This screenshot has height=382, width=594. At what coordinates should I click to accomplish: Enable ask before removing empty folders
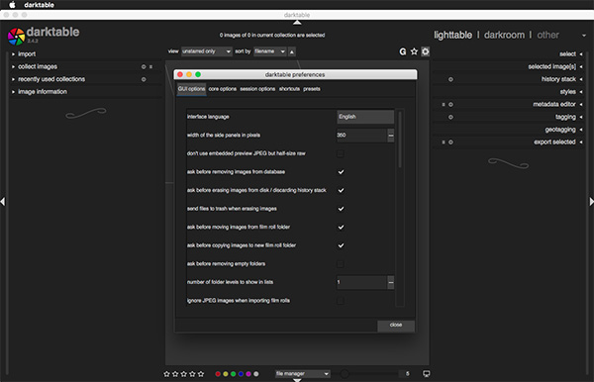[341, 264]
